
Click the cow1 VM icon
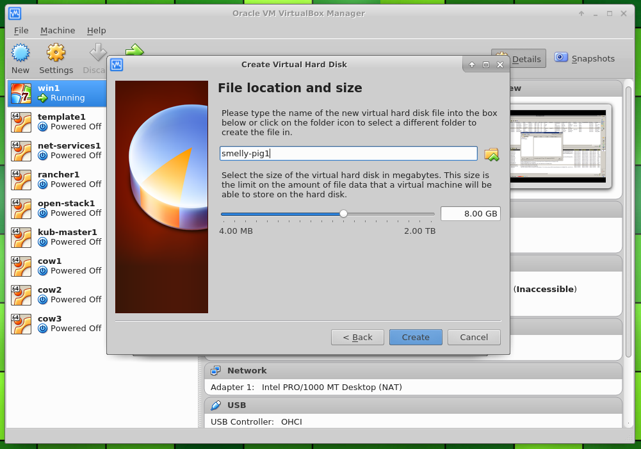21,266
